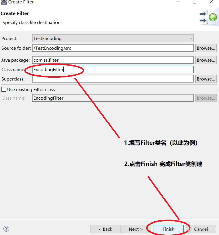This screenshot has height=235, width=219.
Task: Click the empty Superclass input field
Action: [113, 79]
